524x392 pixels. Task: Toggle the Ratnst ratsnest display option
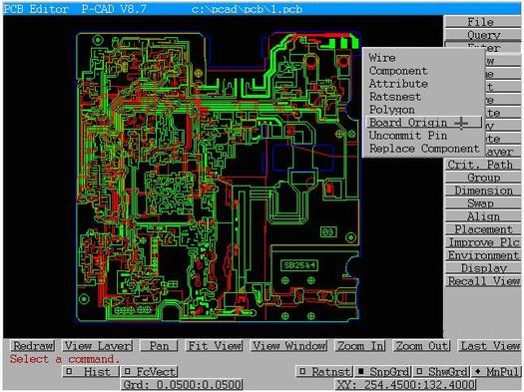click(x=324, y=372)
